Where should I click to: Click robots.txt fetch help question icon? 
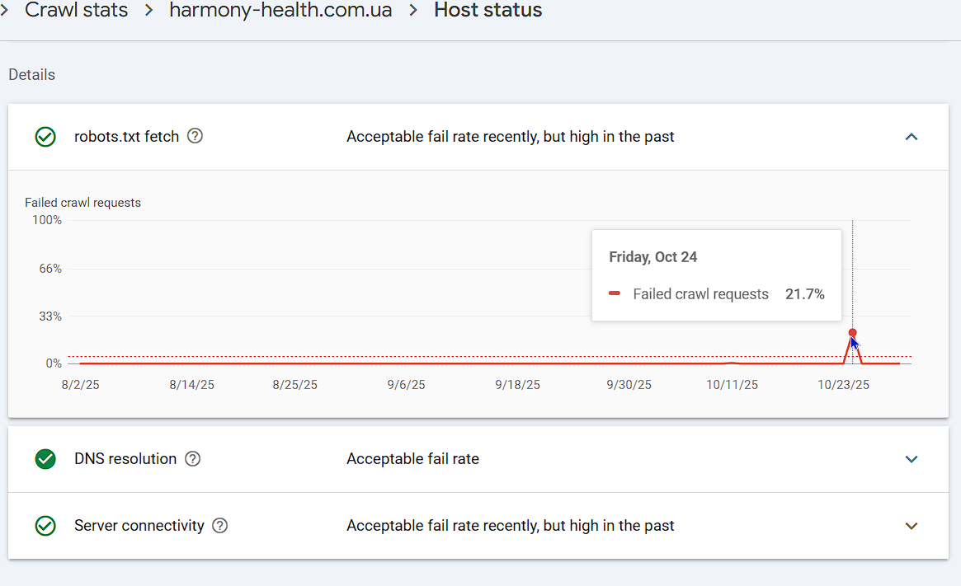(x=195, y=136)
